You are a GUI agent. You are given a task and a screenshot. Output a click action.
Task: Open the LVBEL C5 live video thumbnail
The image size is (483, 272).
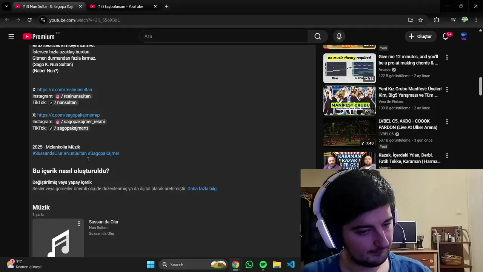[349, 132]
